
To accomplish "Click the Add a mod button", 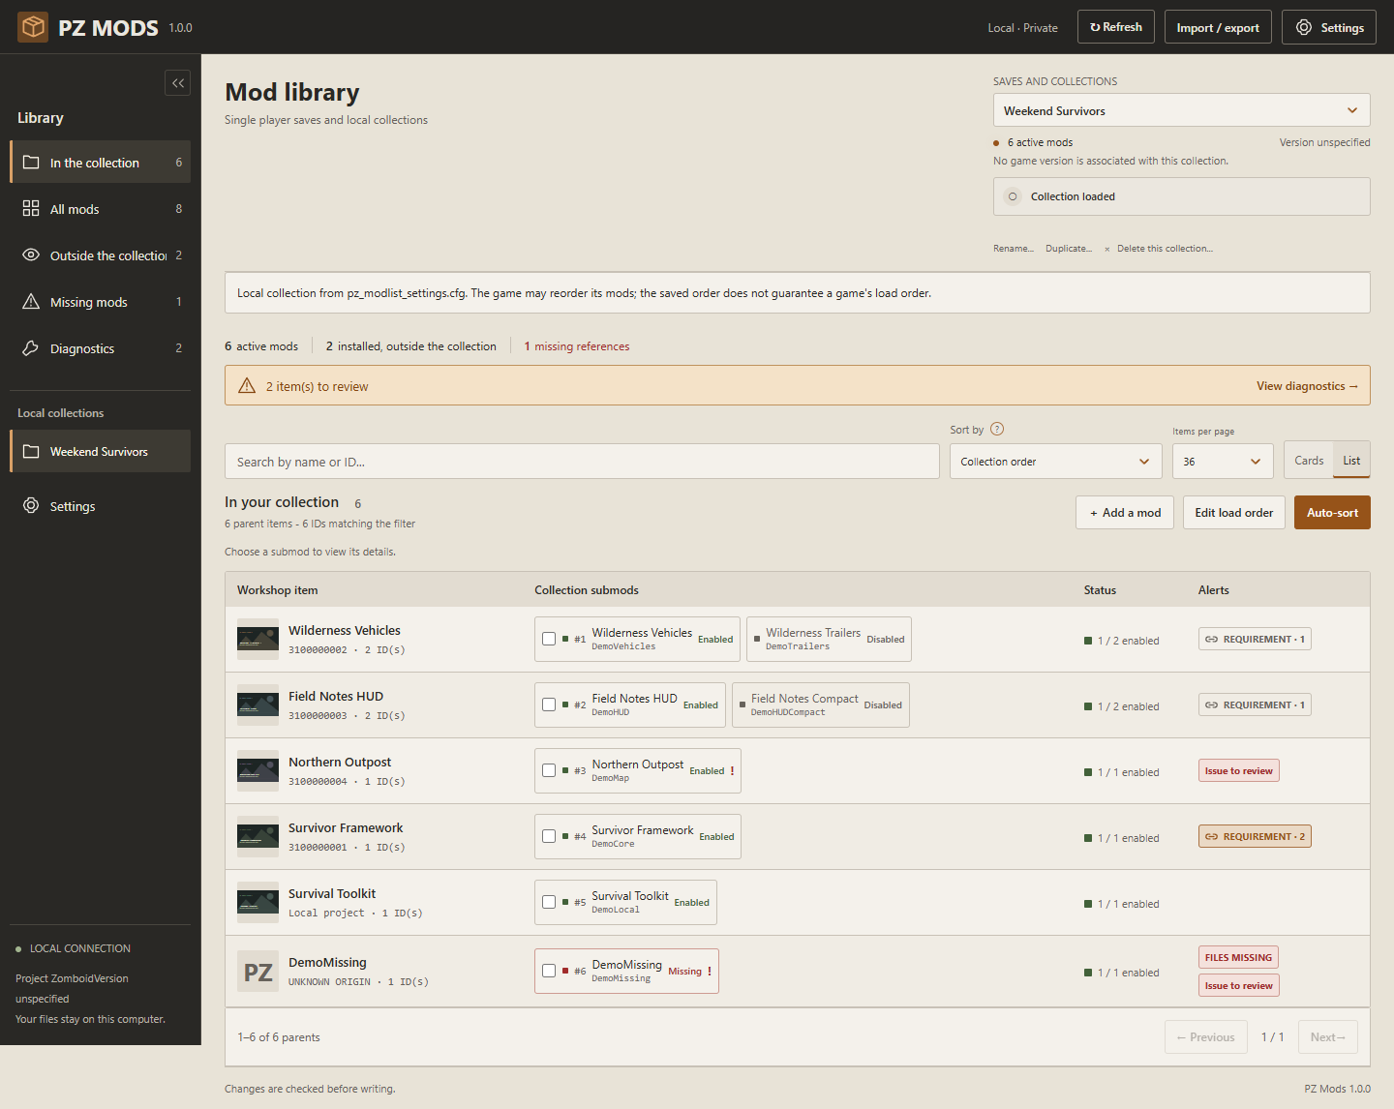I will pos(1125,513).
